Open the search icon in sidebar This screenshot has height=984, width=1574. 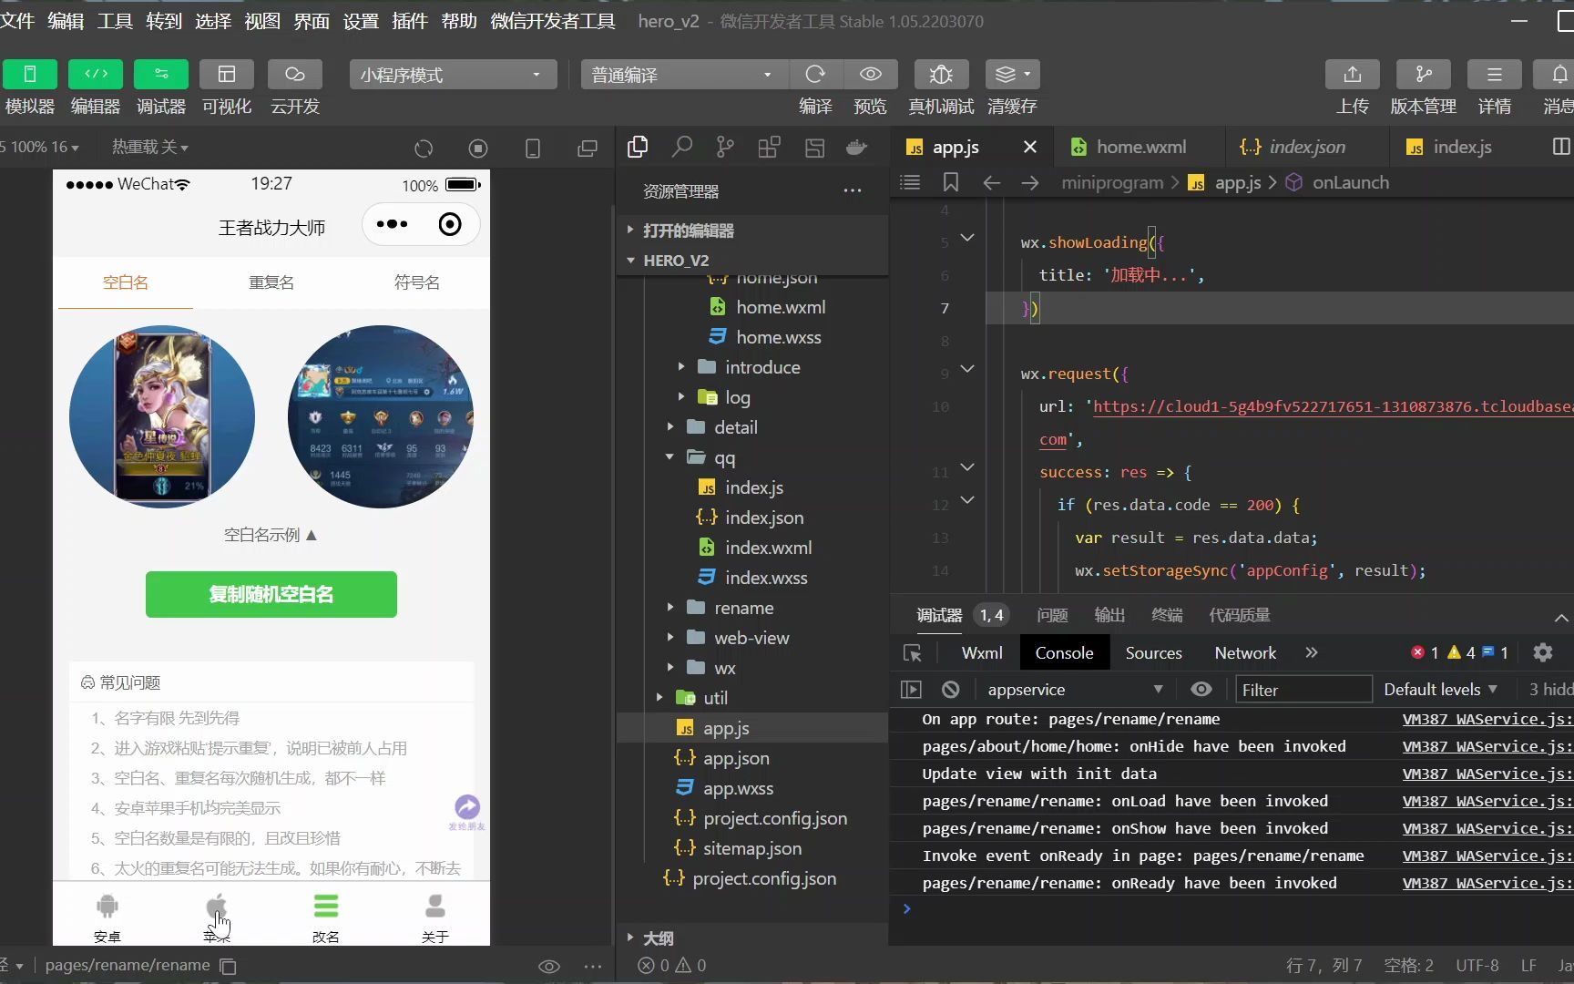[681, 147]
